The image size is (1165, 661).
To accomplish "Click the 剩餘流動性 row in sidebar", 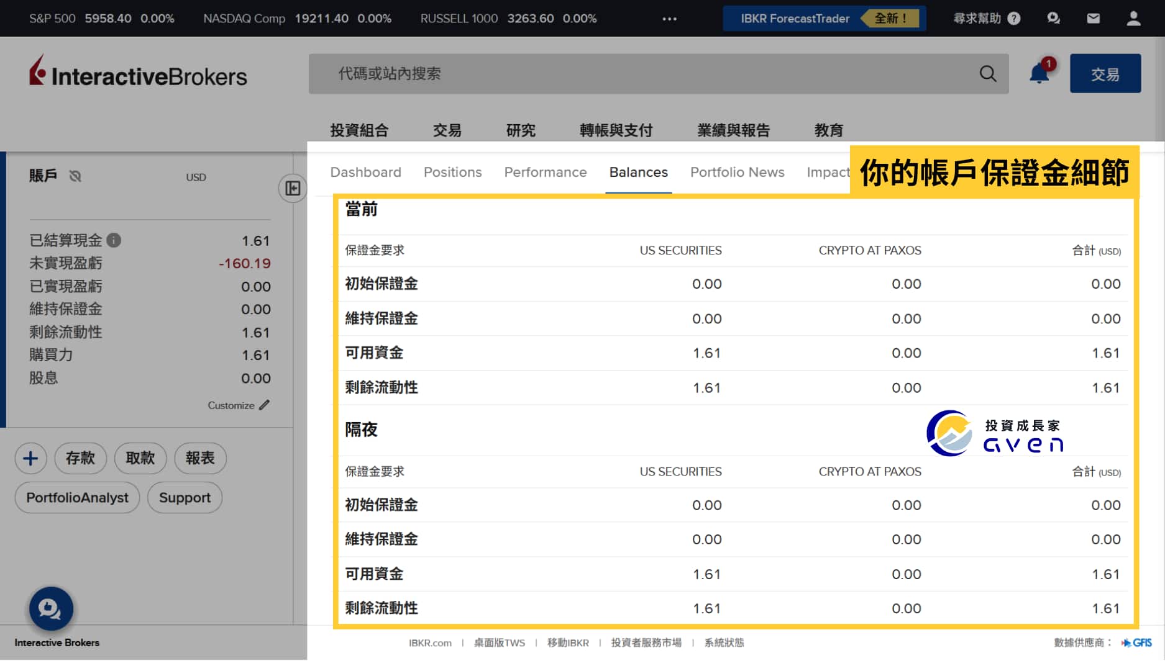I will pyautogui.click(x=150, y=332).
